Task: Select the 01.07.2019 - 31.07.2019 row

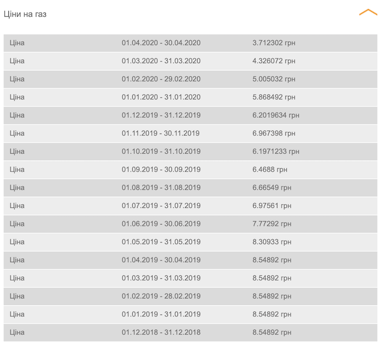Action: [190, 206]
